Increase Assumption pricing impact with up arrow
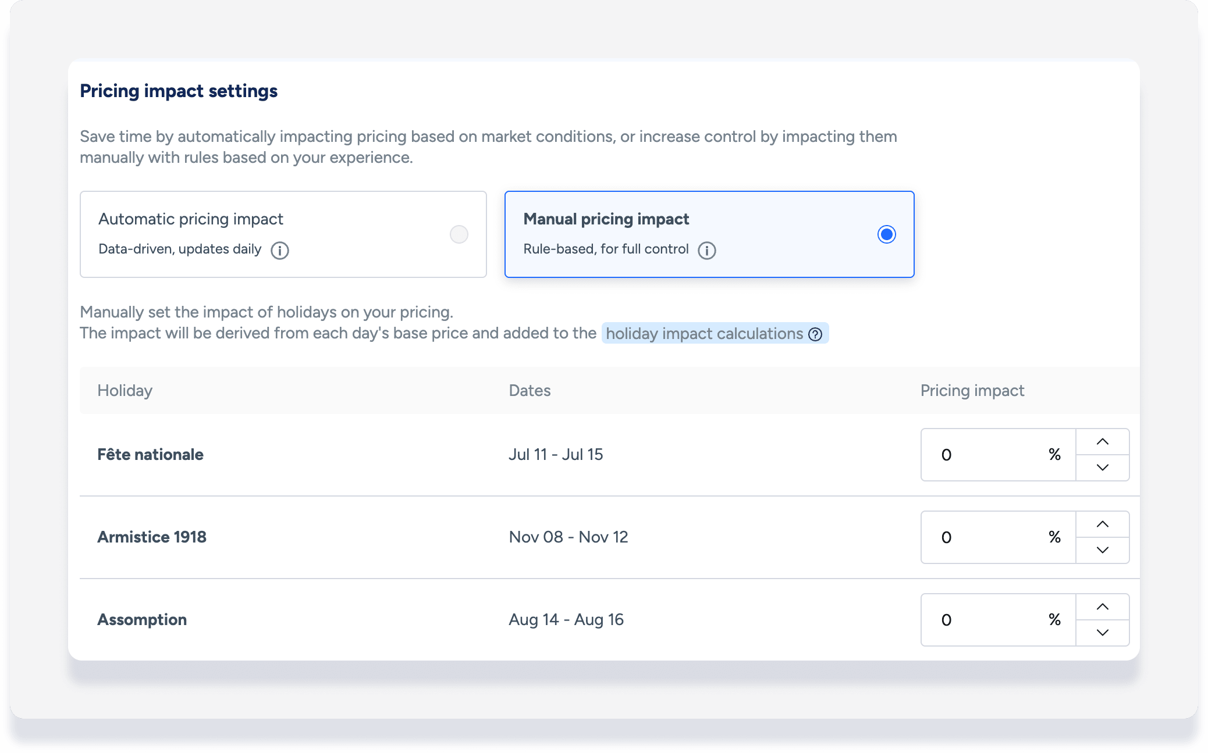1208x753 pixels. coord(1102,607)
